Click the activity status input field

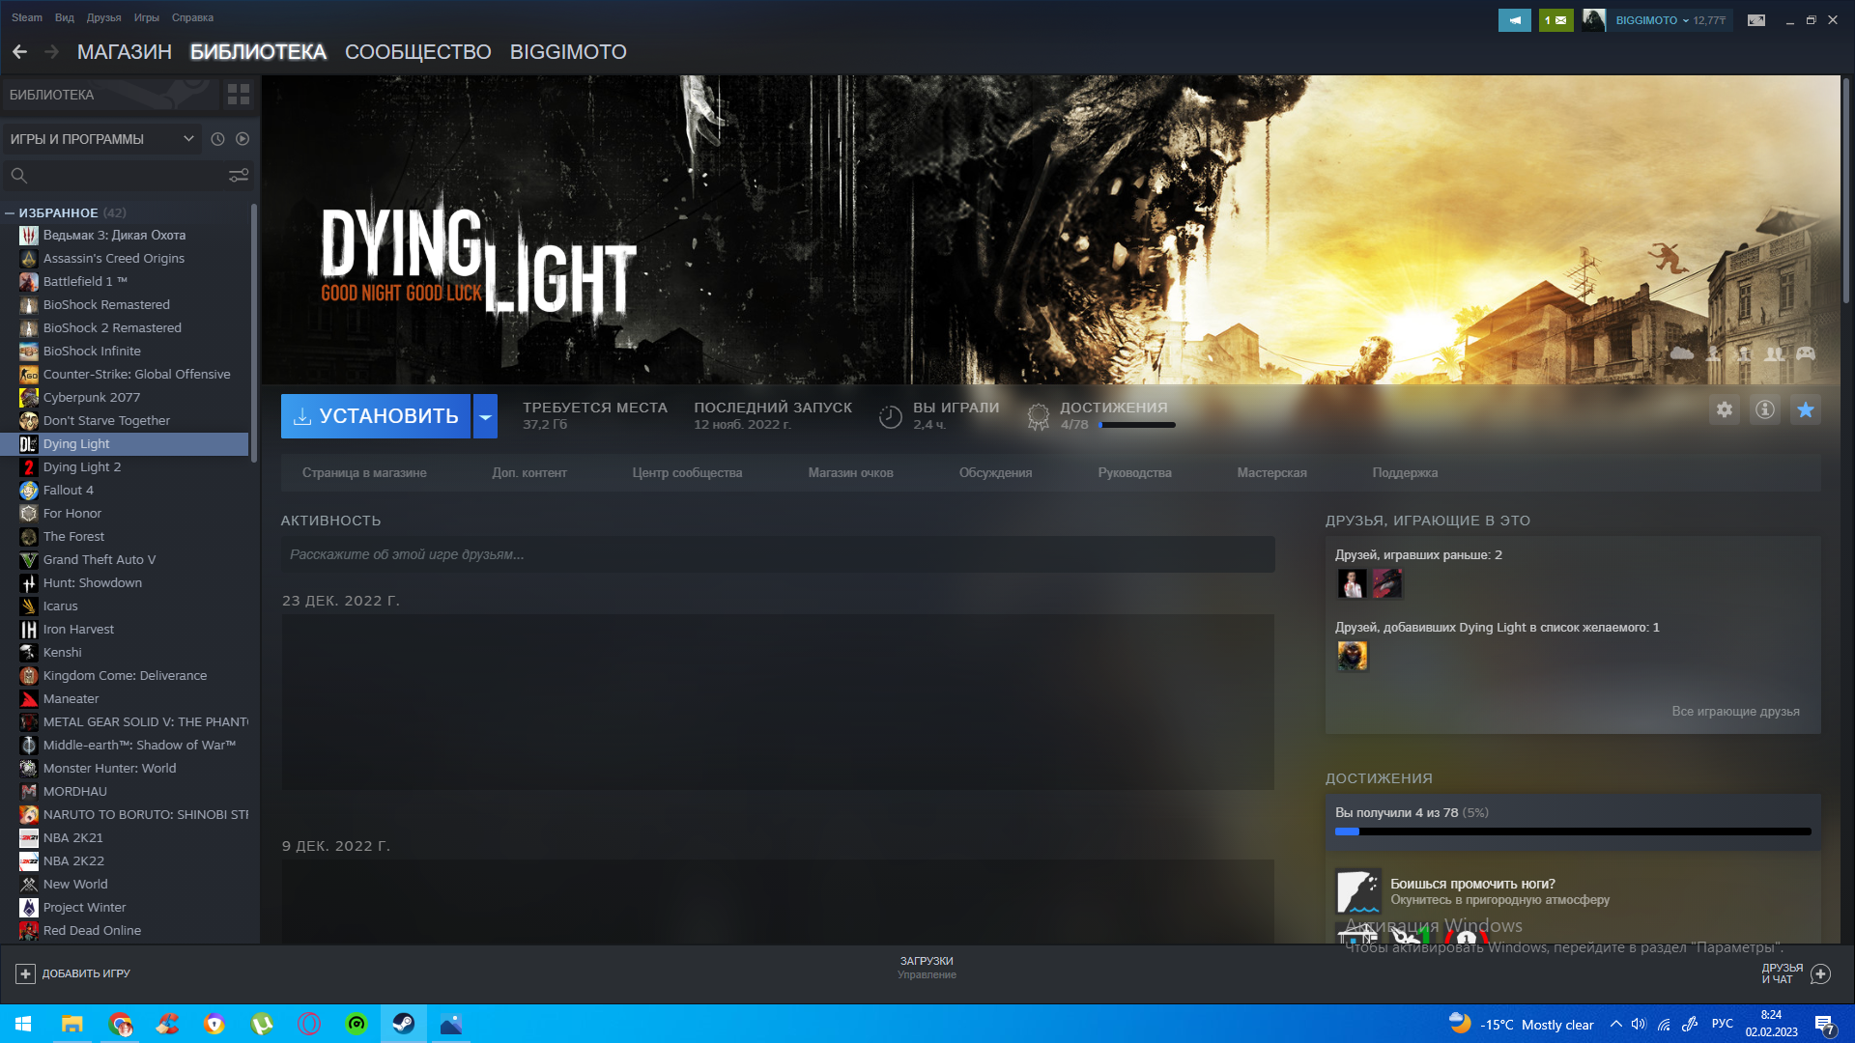point(778,555)
